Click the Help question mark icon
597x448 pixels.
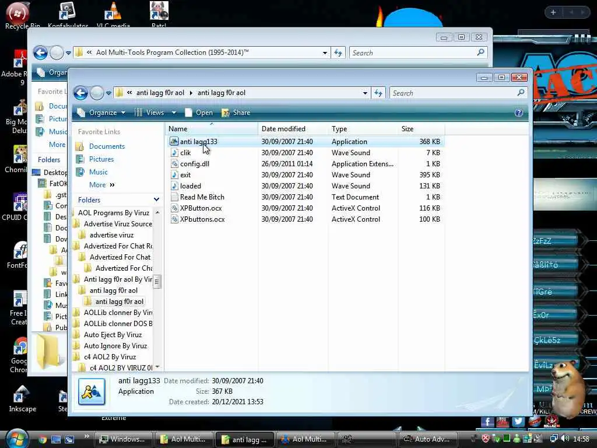click(518, 113)
